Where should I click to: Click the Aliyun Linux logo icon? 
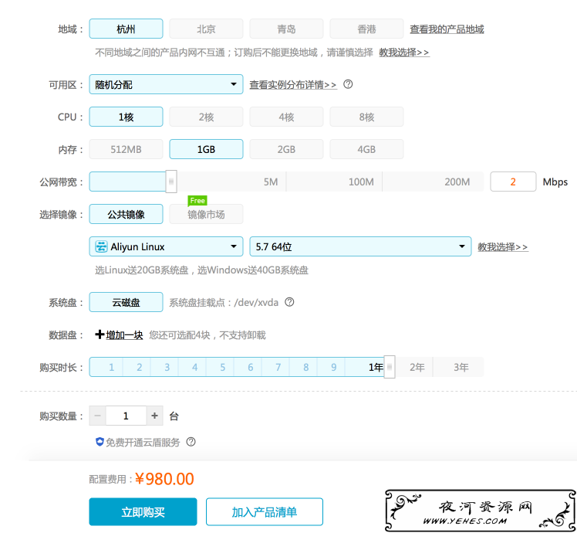101,246
